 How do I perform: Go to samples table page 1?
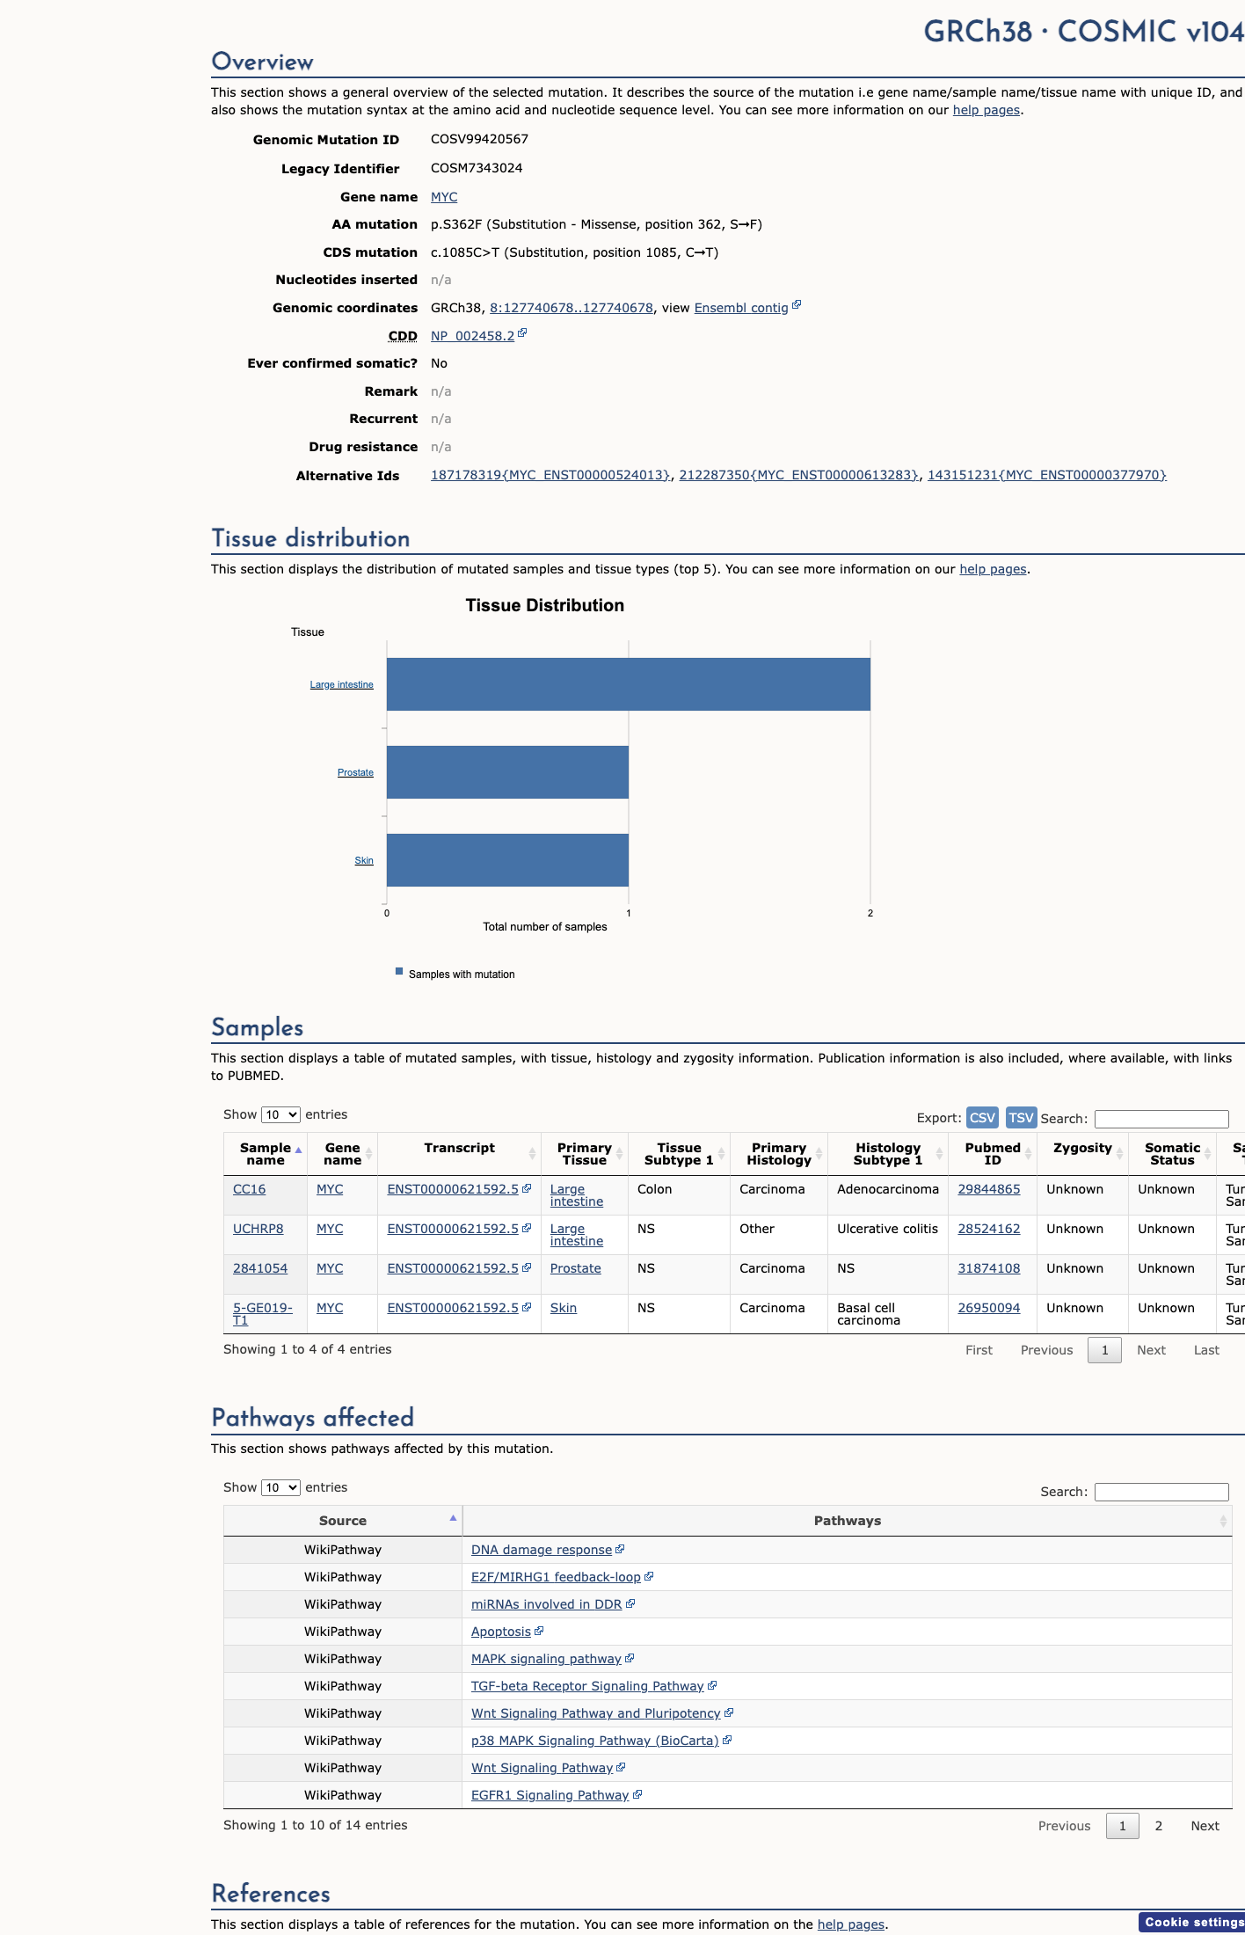1104,1350
